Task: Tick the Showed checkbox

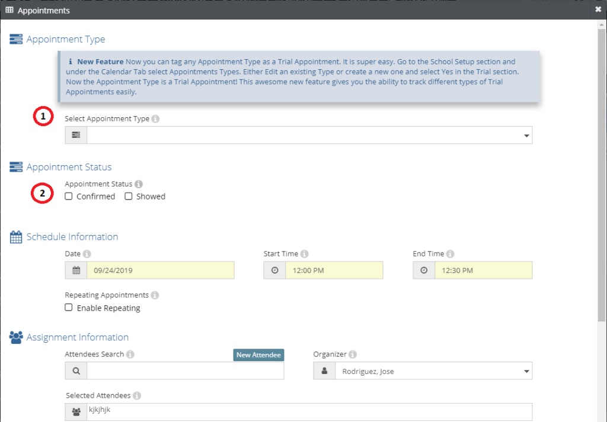Action: [x=129, y=196]
